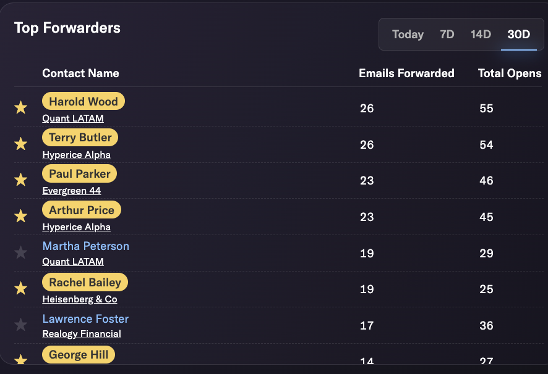Select the 30D time range tab
The height and width of the screenshot is (374, 548).
click(x=519, y=34)
